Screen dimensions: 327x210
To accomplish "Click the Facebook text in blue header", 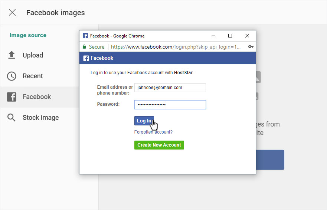I will coord(102,58).
